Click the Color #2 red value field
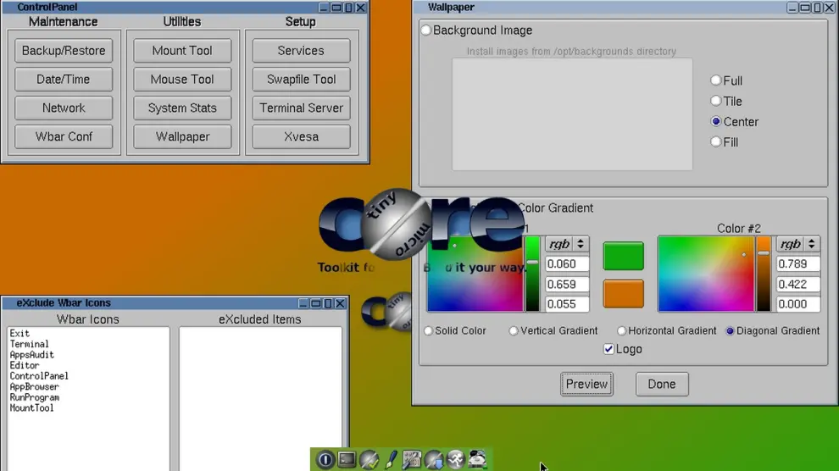 (x=797, y=264)
